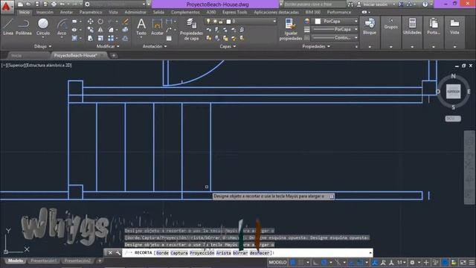Select the Círculo draw tool
Screen dimensions: 476x268
(x=43, y=27)
